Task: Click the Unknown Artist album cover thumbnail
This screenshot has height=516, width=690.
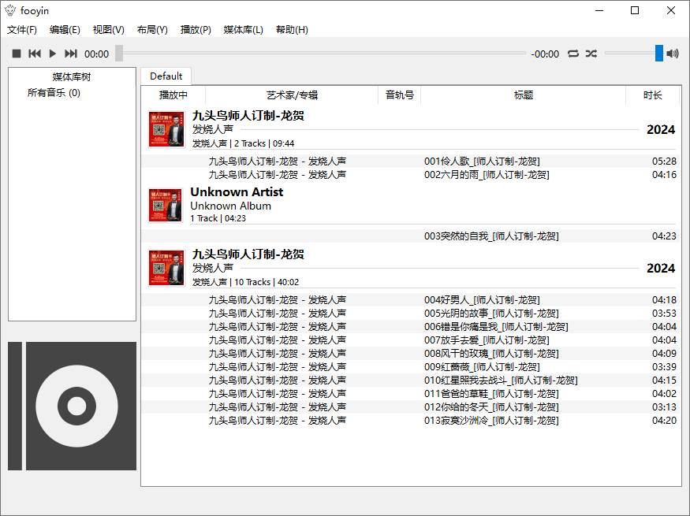Action: click(166, 205)
